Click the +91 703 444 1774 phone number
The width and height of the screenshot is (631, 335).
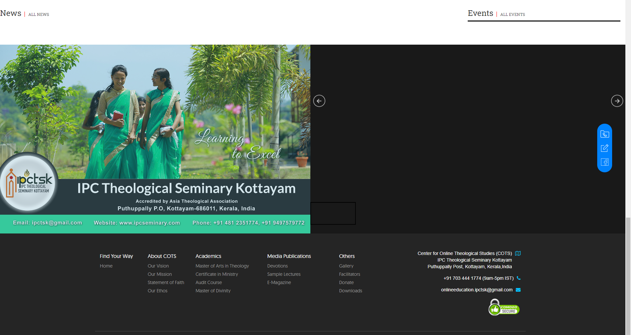point(478,278)
